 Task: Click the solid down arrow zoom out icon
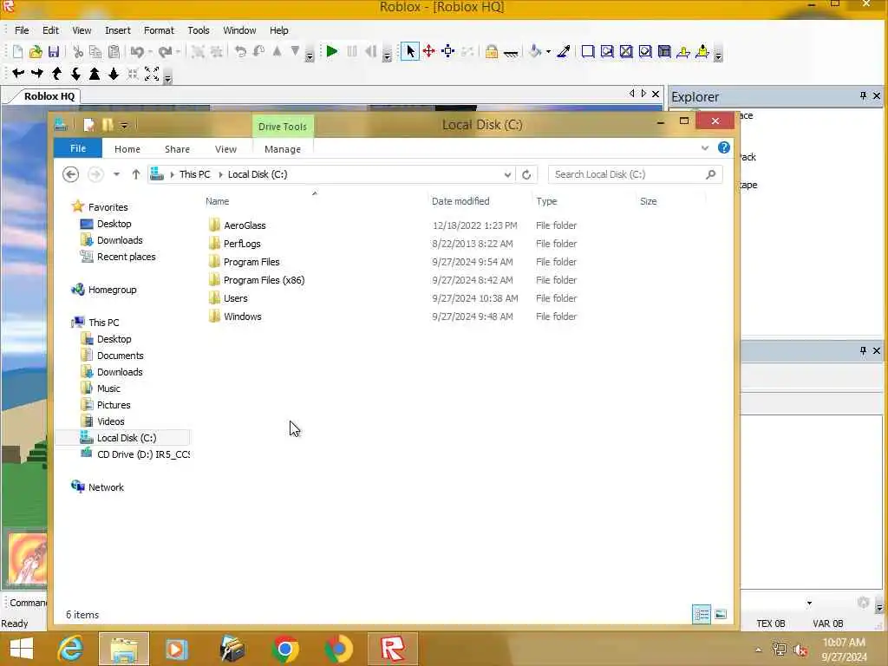click(114, 74)
